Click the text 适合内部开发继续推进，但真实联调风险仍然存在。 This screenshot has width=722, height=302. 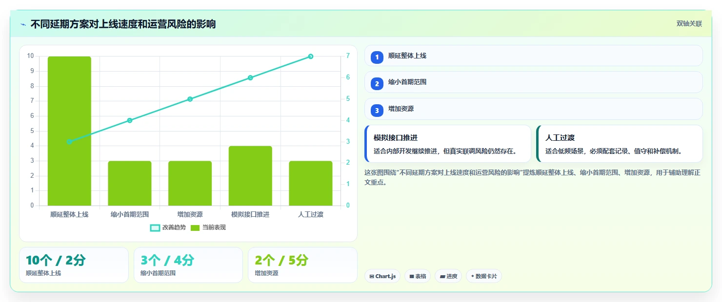click(445, 151)
